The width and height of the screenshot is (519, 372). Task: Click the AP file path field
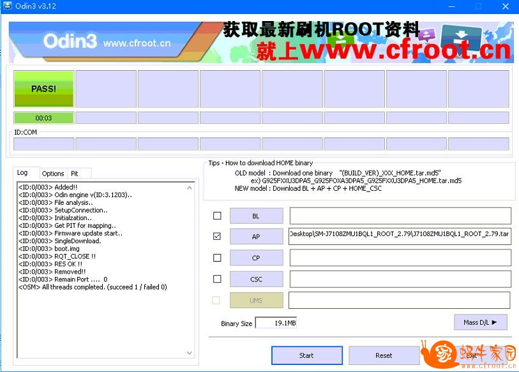pos(400,236)
